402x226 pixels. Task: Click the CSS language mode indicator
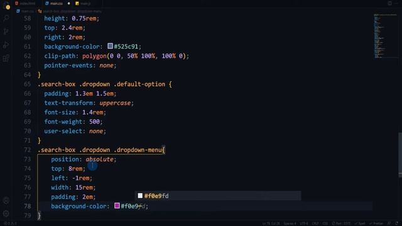pyautogui.click(x=325, y=223)
